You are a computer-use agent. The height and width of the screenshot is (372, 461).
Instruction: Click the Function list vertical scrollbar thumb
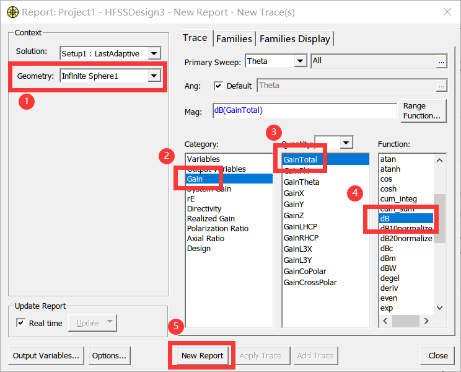tap(439, 218)
